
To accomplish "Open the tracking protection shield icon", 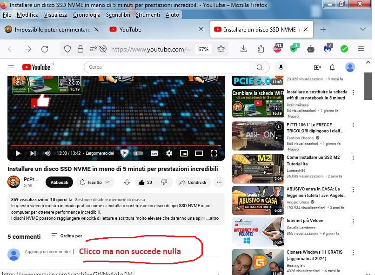I will (x=67, y=49).
